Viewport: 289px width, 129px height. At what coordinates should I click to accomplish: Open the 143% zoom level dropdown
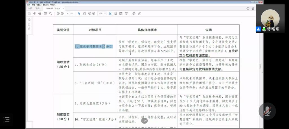(102, 13)
